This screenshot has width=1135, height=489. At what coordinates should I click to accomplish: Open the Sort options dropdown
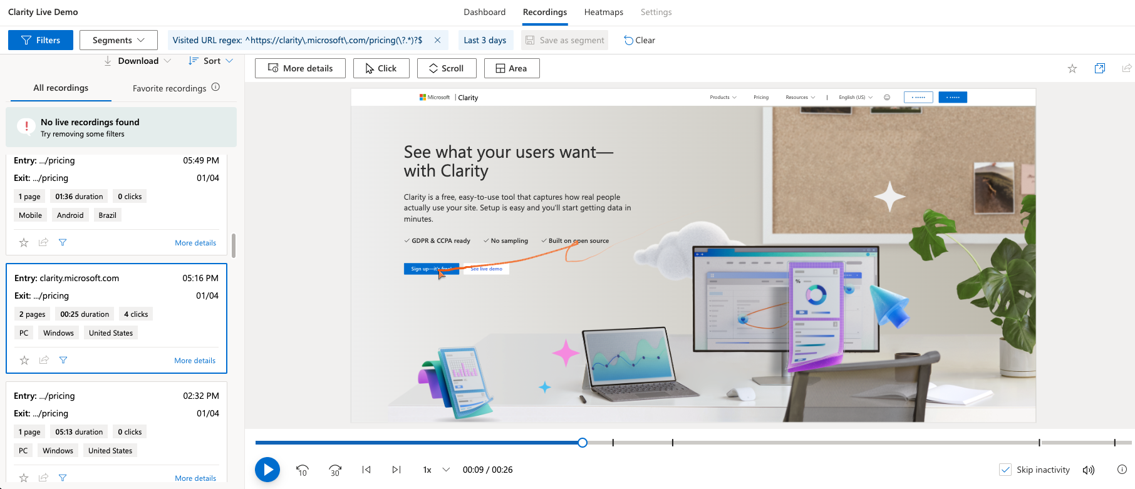tap(211, 61)
